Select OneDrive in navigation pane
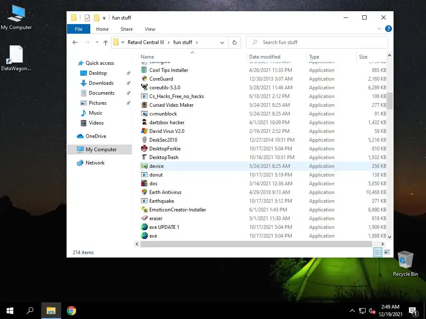Viewport: 426px width, 319px height. pyautogui.click(x=96, y=136)
